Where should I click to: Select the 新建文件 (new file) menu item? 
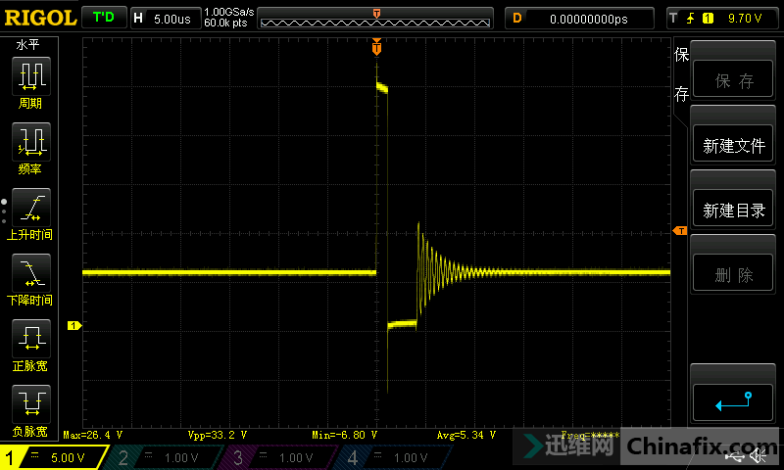tap(733, 146)
